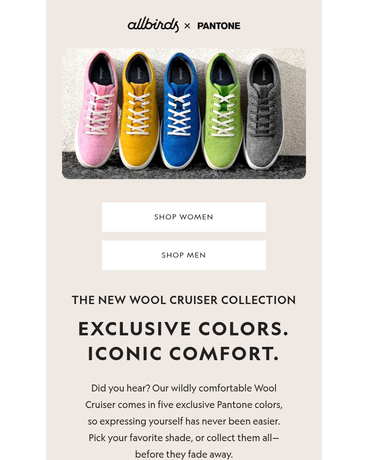Image resolution: width=368 pixels, height=460 pixels.
Task: Select the lime green wool sneaker
Action: 223,111
